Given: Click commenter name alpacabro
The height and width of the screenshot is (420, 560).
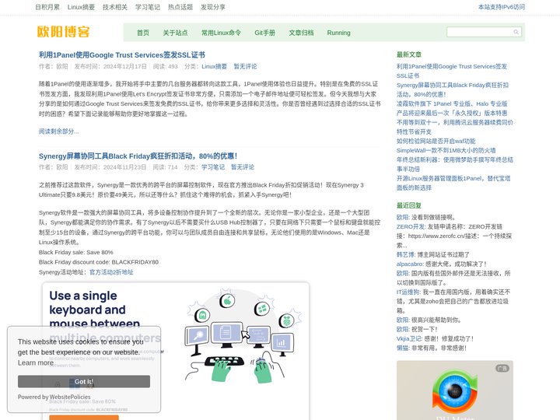Looking at the screenshot, I should pyautogui.click(x=410, y=264).
